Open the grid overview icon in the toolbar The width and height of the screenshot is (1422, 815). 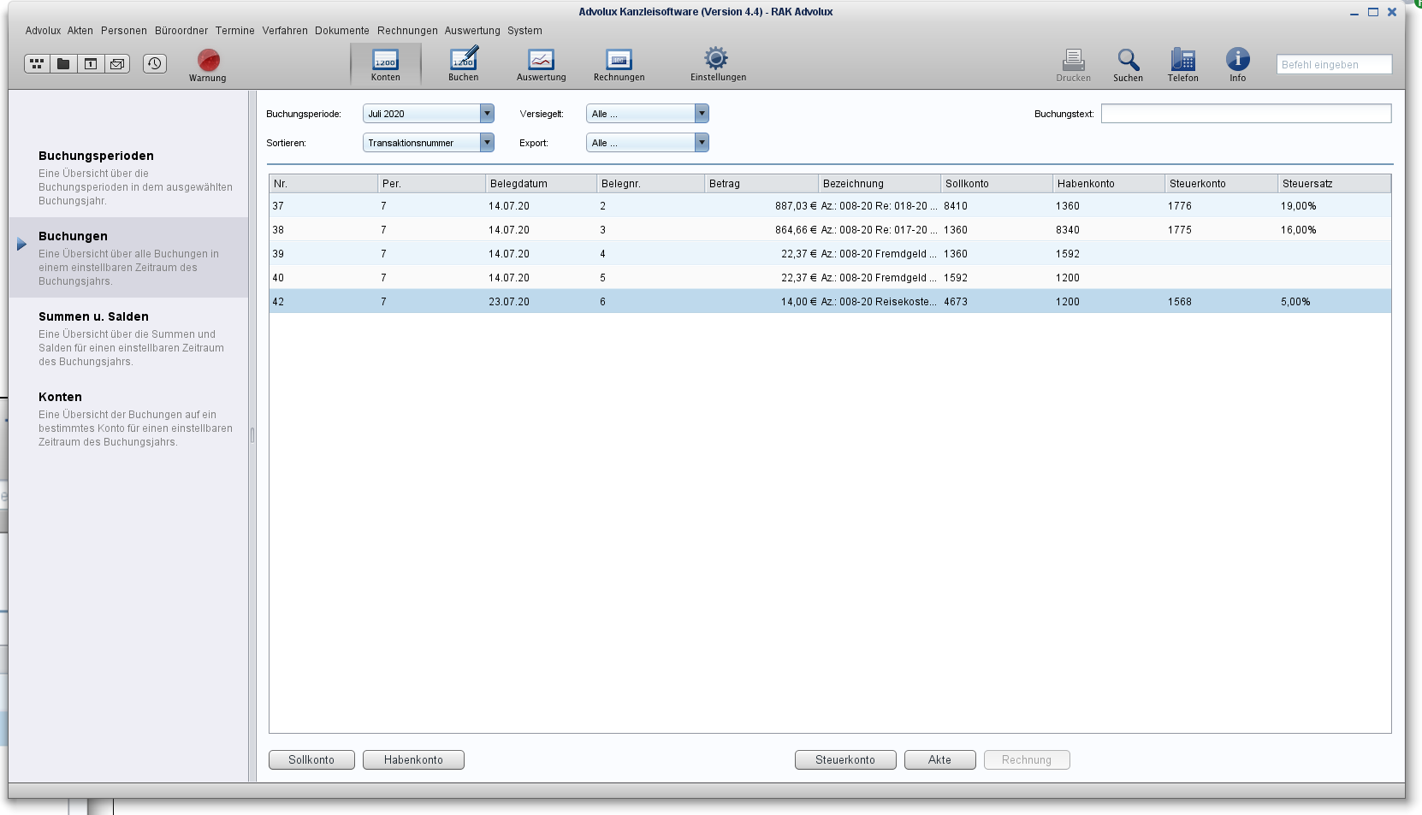coord(37,63)
